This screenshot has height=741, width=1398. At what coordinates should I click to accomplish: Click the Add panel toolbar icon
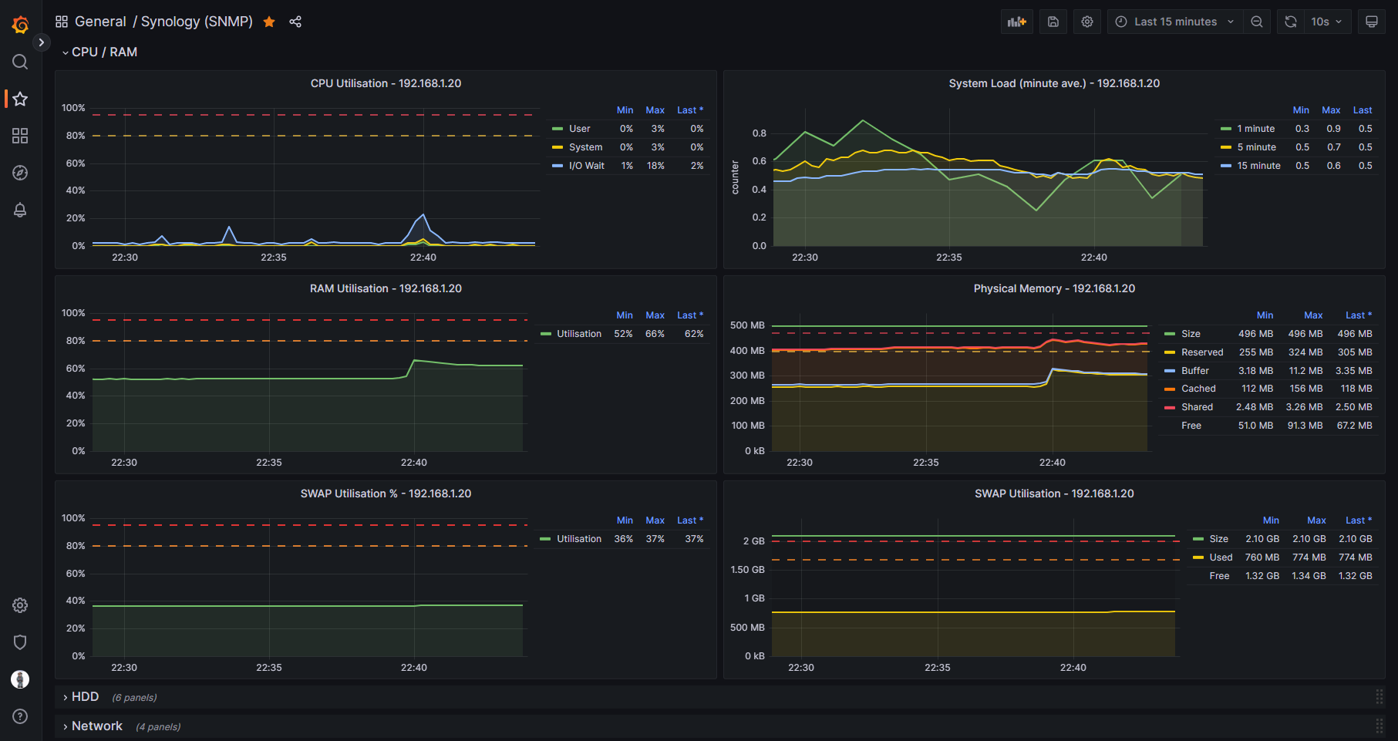pyautogui.click(x=1016, y=22)
